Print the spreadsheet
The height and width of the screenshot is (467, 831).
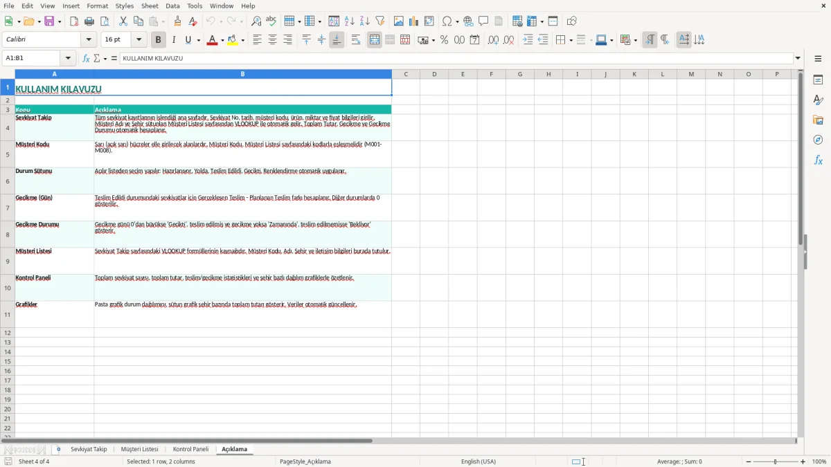89,21
